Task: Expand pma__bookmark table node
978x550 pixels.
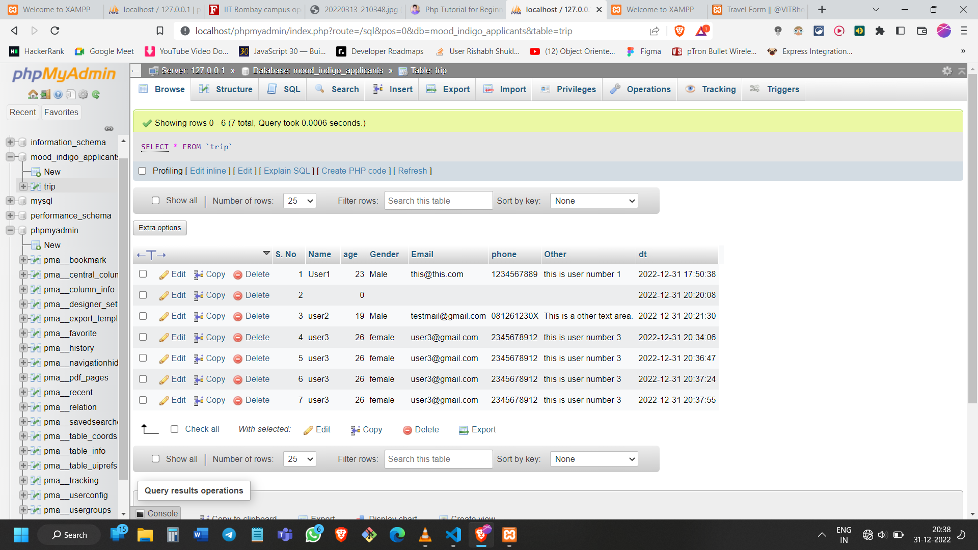Action: [x=23, y=260]
